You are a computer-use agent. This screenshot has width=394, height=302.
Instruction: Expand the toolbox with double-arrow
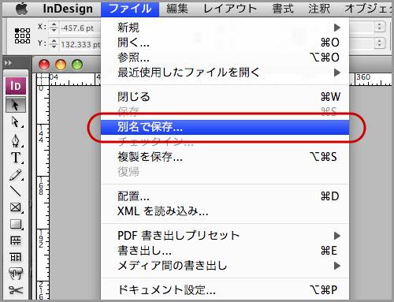point(8,63)
